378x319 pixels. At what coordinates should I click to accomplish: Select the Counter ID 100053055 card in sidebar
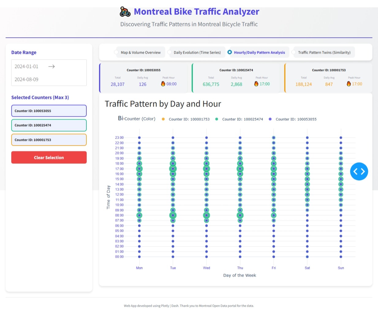[x=49, y=111]
